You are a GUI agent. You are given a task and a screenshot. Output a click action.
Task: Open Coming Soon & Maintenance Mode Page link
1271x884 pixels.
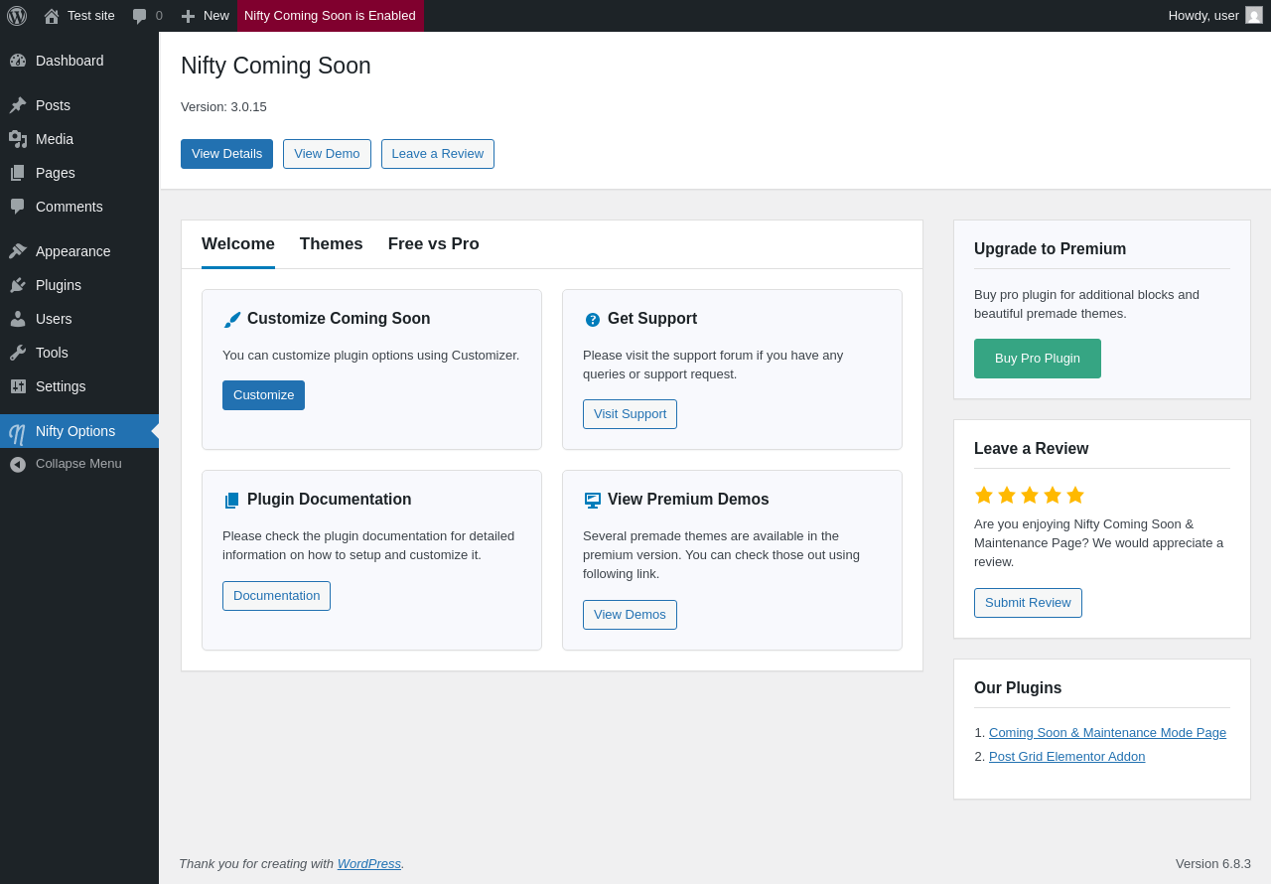1107,733
